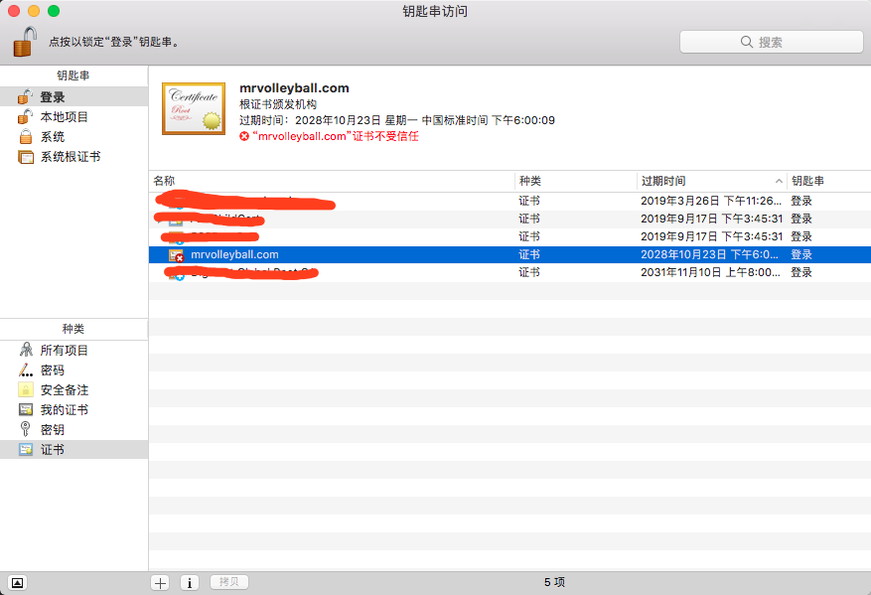The image size is (871, 595).
Task: Click the 我的证书 certificate icon
Action: pyautogui.click(x=26, y=410)
